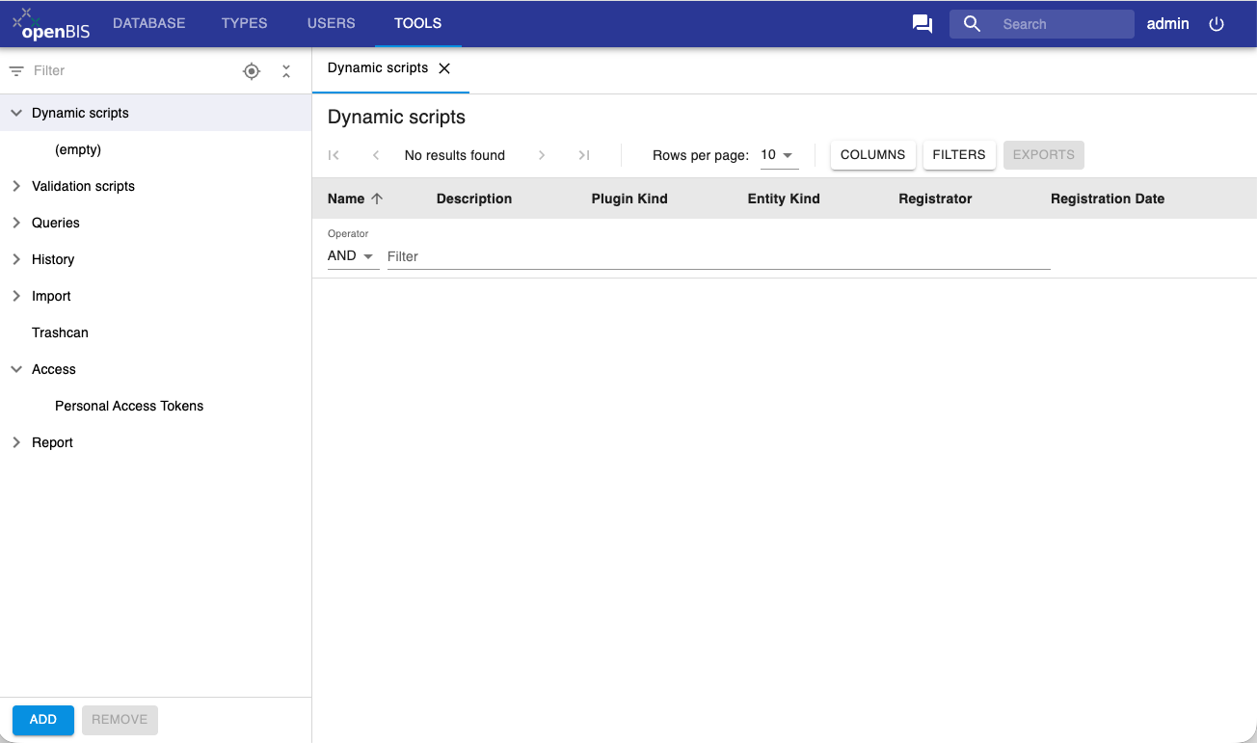The height and width of the screenshot is (743, 1257).
Task: Select Dynamic scripts tree label
Action: [80, 113]
